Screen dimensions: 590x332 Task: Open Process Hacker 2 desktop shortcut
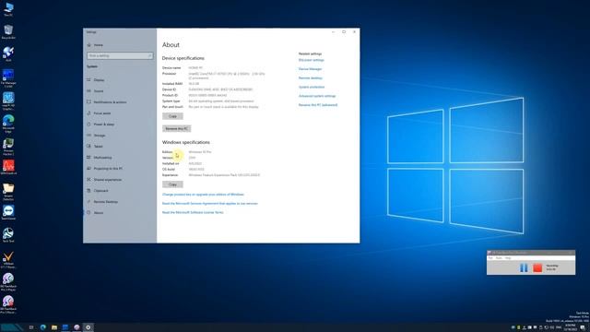(8, 147)
